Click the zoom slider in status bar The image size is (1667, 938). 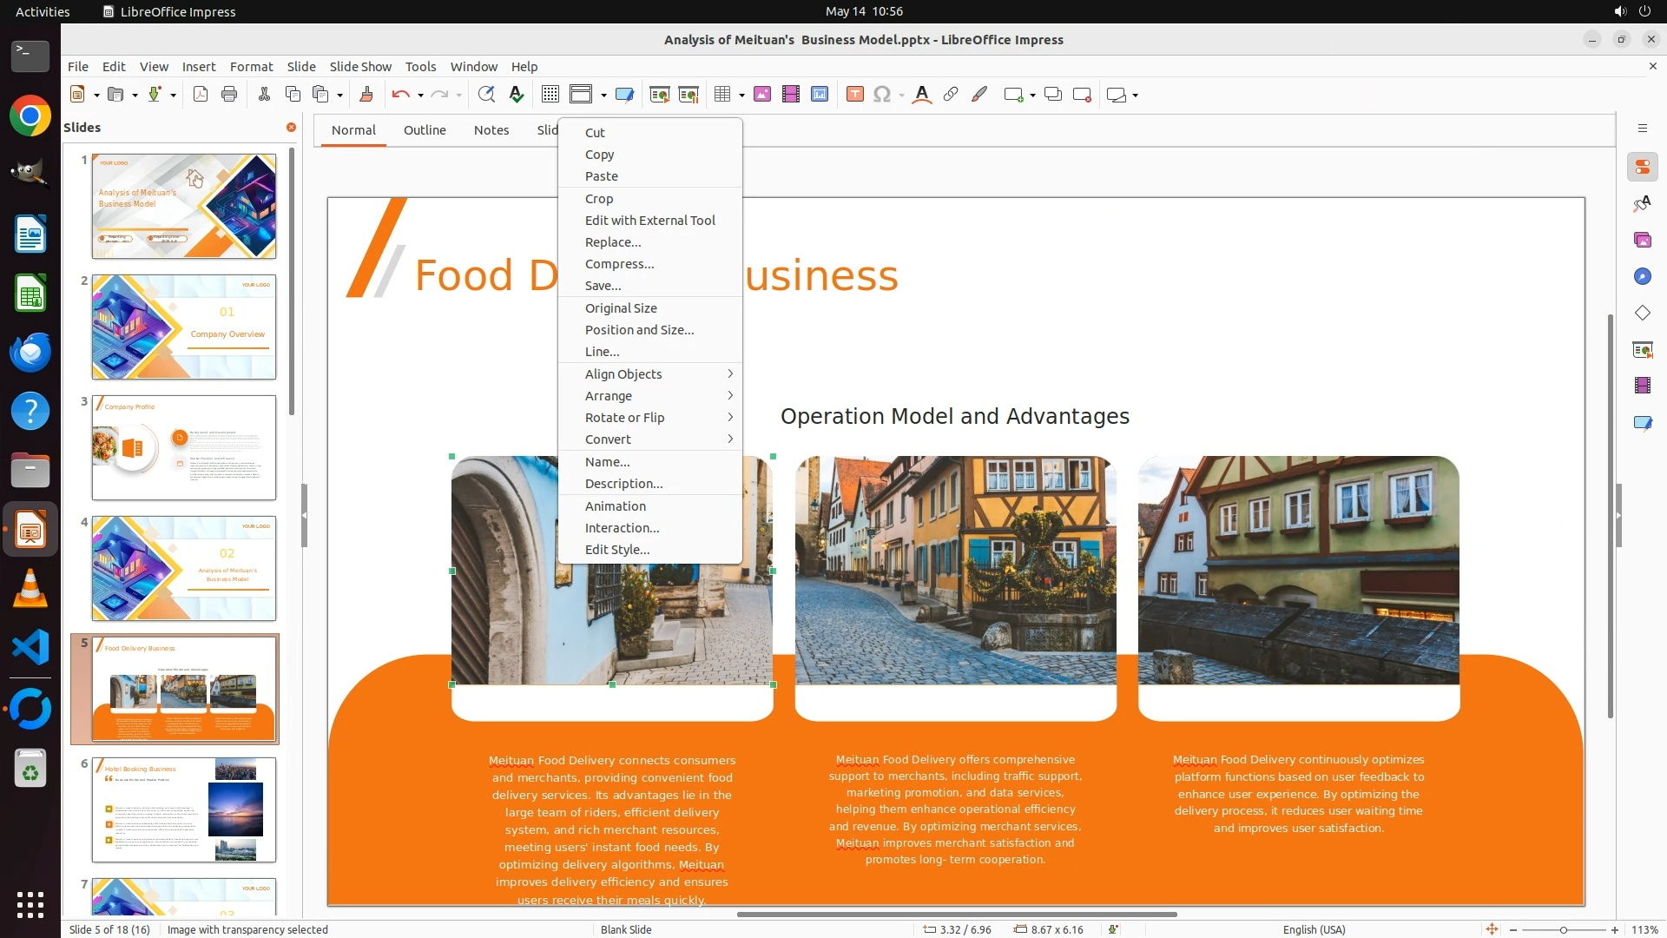(1563, 930)
